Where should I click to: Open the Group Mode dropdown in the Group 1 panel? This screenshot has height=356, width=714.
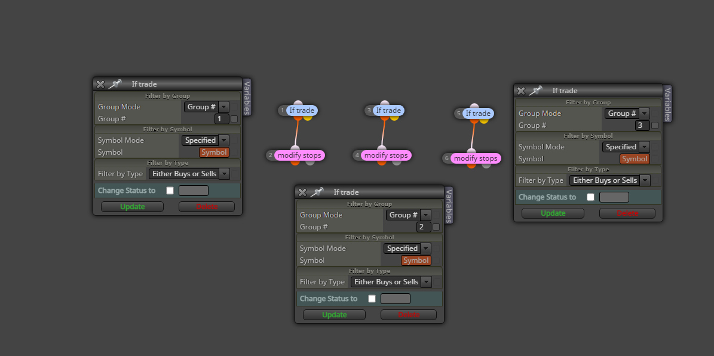point(206,106)
